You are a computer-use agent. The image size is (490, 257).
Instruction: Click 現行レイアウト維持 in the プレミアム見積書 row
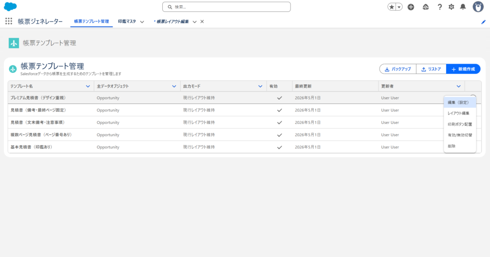[199, 98]
